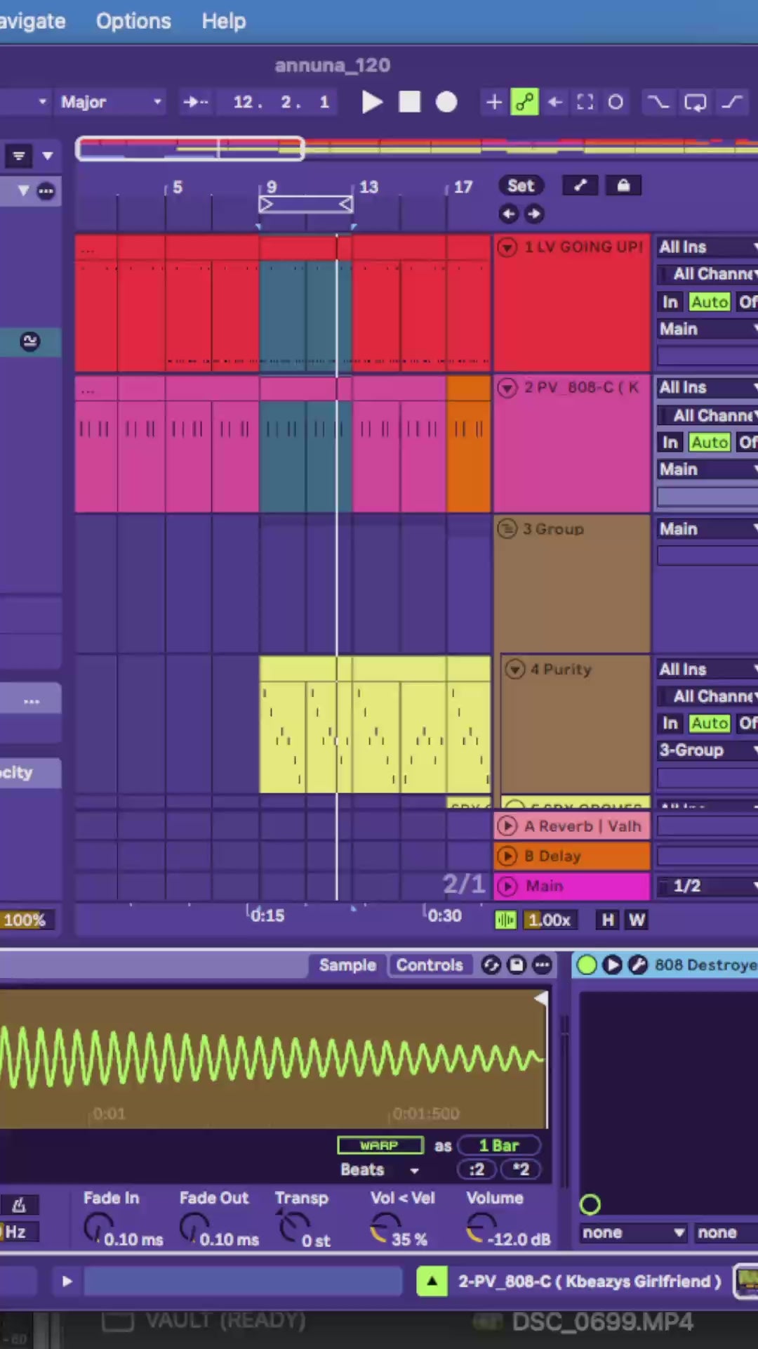Click the Play button in transport bar
The width and height of the screenshot is (758, 1349).
[371, 103]
